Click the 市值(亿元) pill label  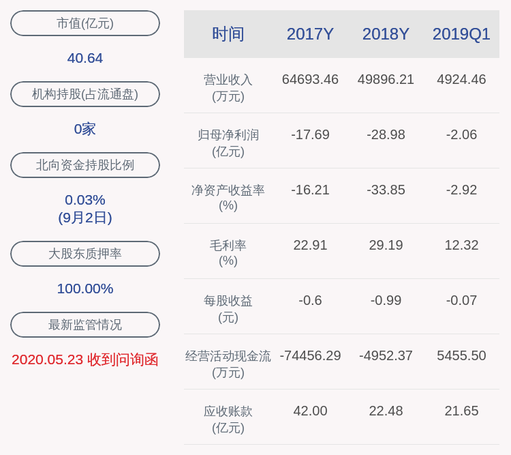85,23
